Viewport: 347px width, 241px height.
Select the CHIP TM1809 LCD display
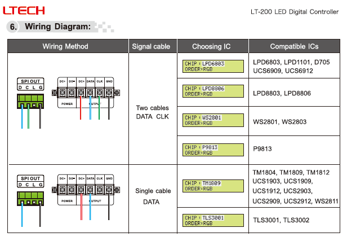coord(213,186)
